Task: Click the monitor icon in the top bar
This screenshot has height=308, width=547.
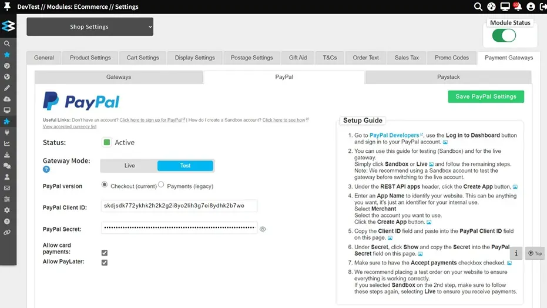Action: (x=505, y=6)
